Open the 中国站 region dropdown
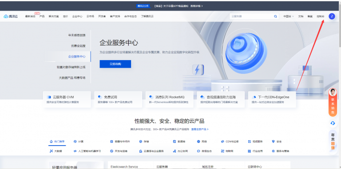 point(289,16)
